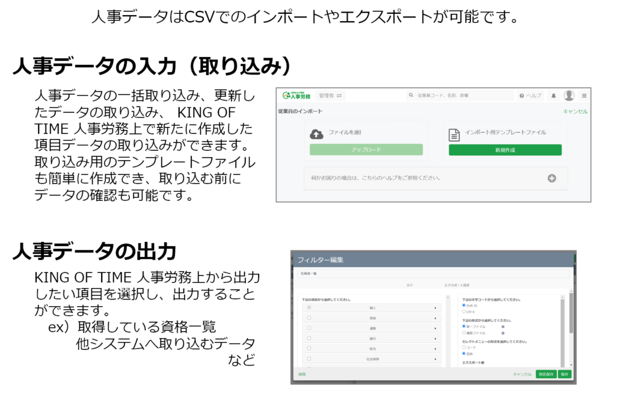This screenshot has height=415, width=620.
Task: Check the 家族 category checkbox
Action: tap(309, 318)
